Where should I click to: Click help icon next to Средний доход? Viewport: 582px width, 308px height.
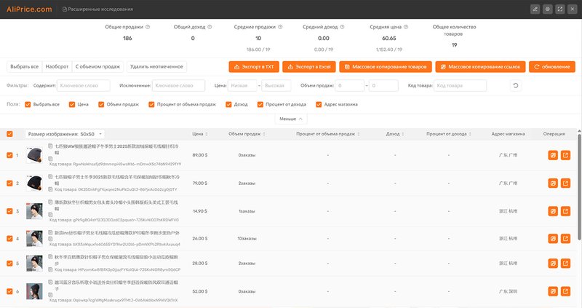pyautogui.click(x=342, y=27)
